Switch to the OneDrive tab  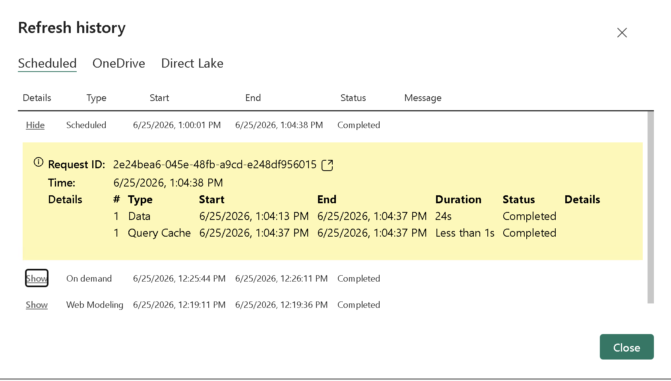[119, 63]
